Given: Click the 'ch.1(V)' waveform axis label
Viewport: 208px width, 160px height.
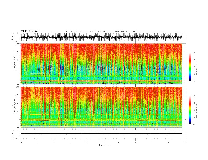Looking at the screenshot, I should point(13,37).
